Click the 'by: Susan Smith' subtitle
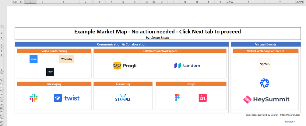The width and height of the screenshot is (306, 126). 157,38
